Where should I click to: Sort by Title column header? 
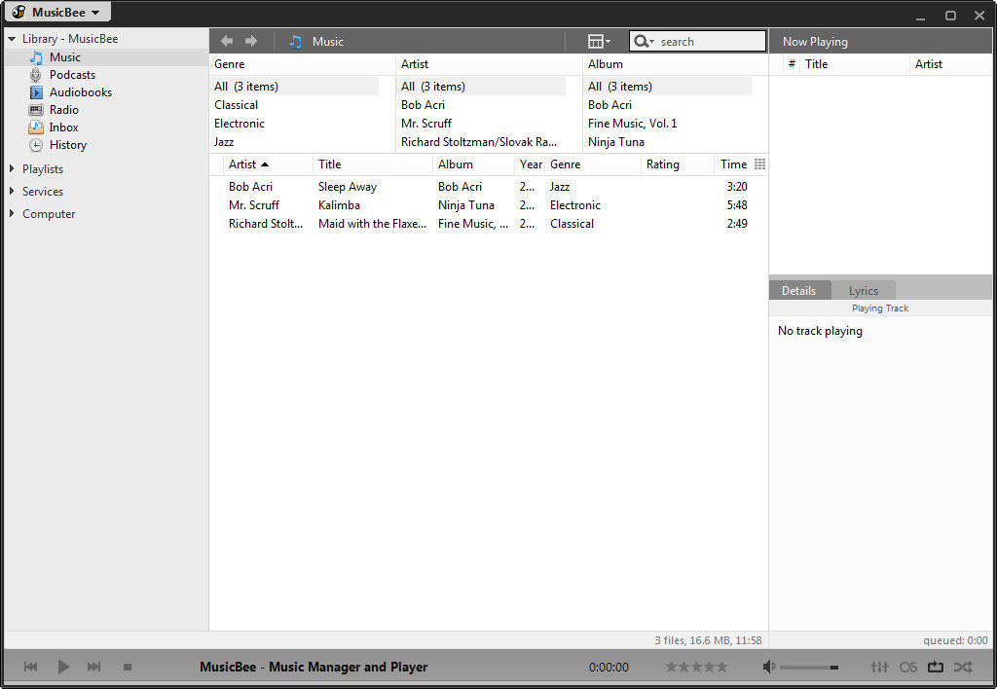pyautogui.click(x=373, y=164)
